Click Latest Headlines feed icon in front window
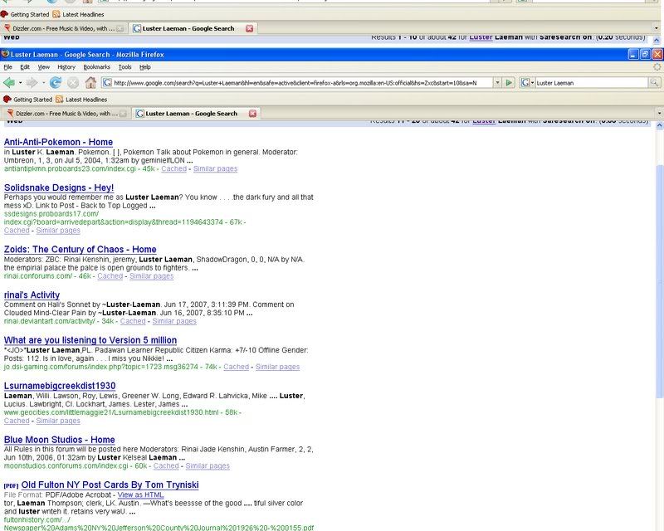The width and height of the screenshot is (664, 531). coord(59,100)
